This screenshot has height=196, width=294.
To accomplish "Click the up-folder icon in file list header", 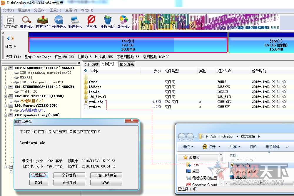I will point(86,71).
